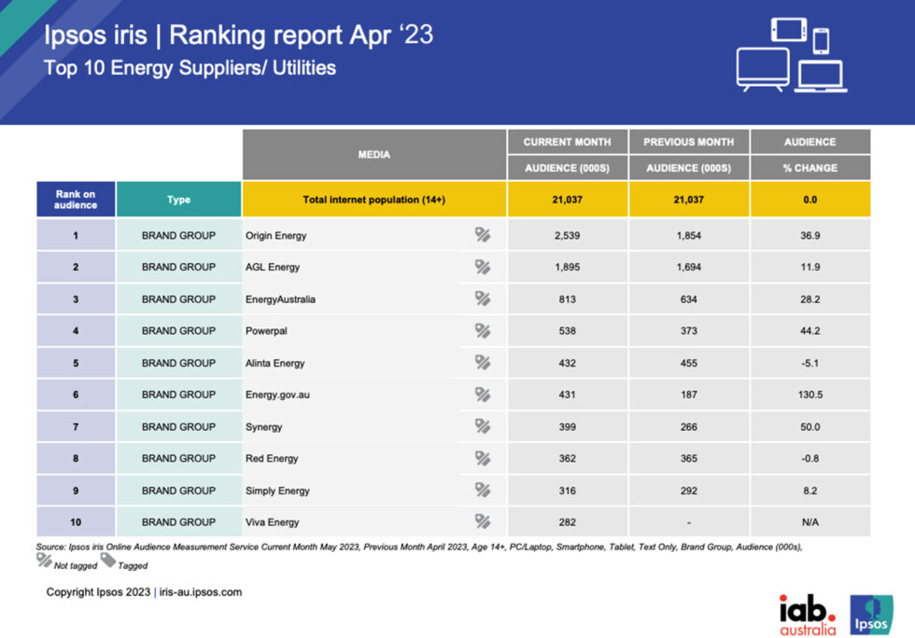
Task: Click the smartphone icon in the header illustration
Action: 821,39
